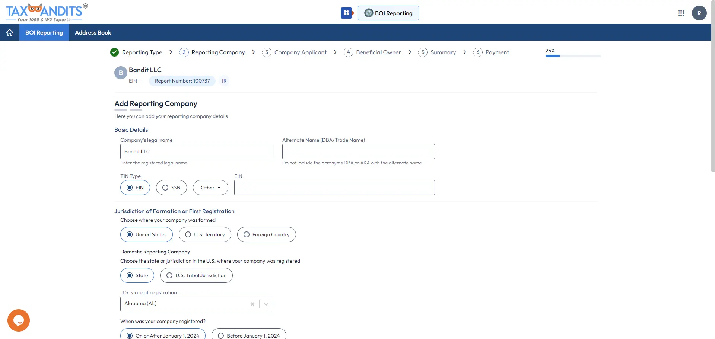Go to the Beneficial Owner step
Screen dimensions: 715x339
[x=378, y=52]
